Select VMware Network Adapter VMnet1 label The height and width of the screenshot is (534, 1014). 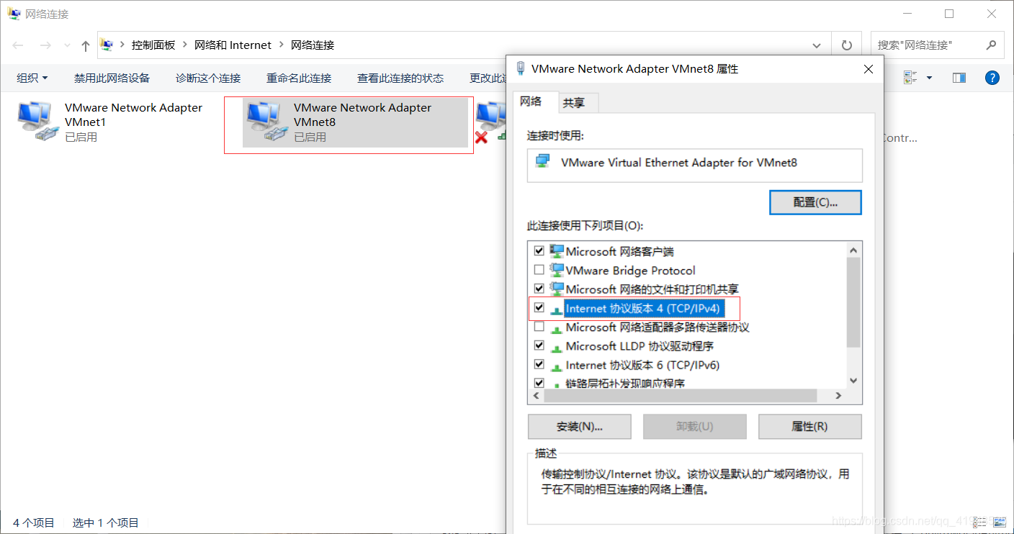(x=133, y=114)
